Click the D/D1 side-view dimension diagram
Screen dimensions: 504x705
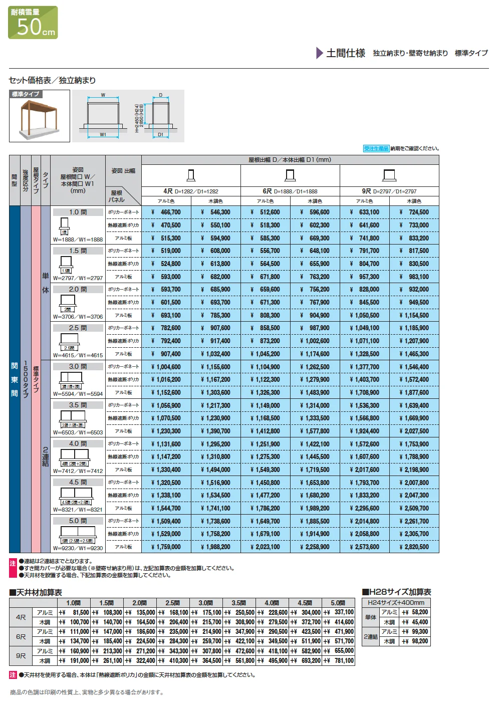tap(157, 116)
